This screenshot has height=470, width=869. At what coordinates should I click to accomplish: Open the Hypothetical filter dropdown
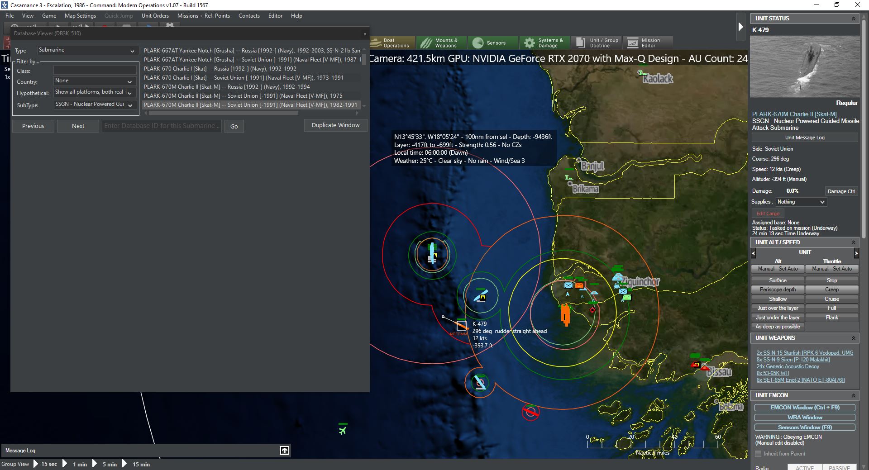coord(95,92)
